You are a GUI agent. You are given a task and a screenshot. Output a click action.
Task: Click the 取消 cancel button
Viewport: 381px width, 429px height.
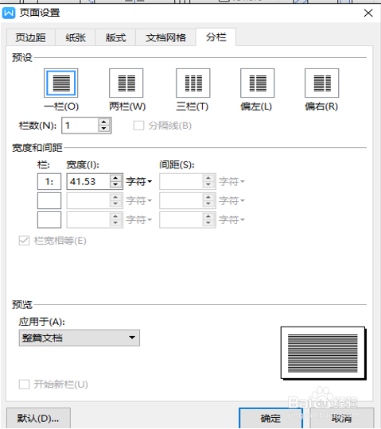click(x=341, y=418)
